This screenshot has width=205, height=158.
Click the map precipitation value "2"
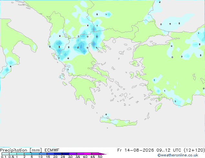click(x=78, y=48)
